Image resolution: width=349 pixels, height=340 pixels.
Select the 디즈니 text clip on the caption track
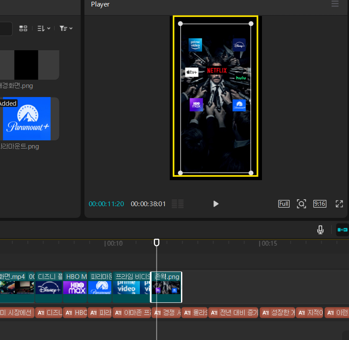49,313
